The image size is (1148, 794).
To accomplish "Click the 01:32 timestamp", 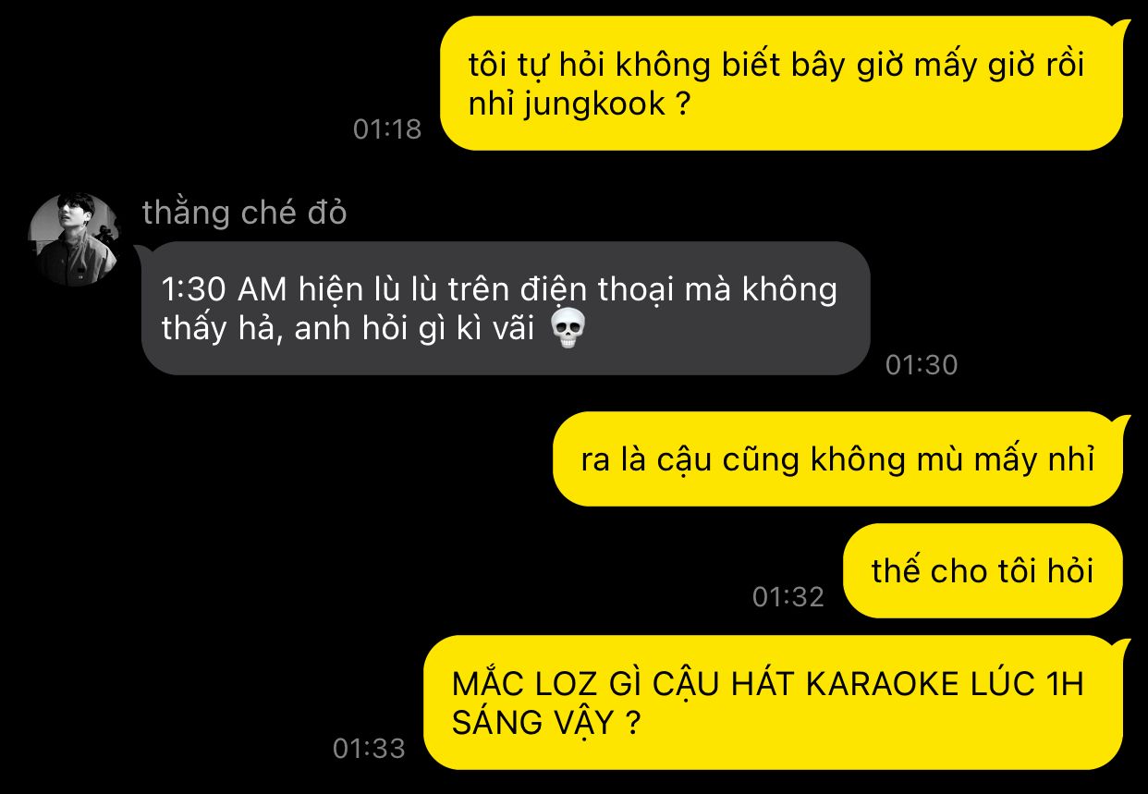I will pos(788,597).
